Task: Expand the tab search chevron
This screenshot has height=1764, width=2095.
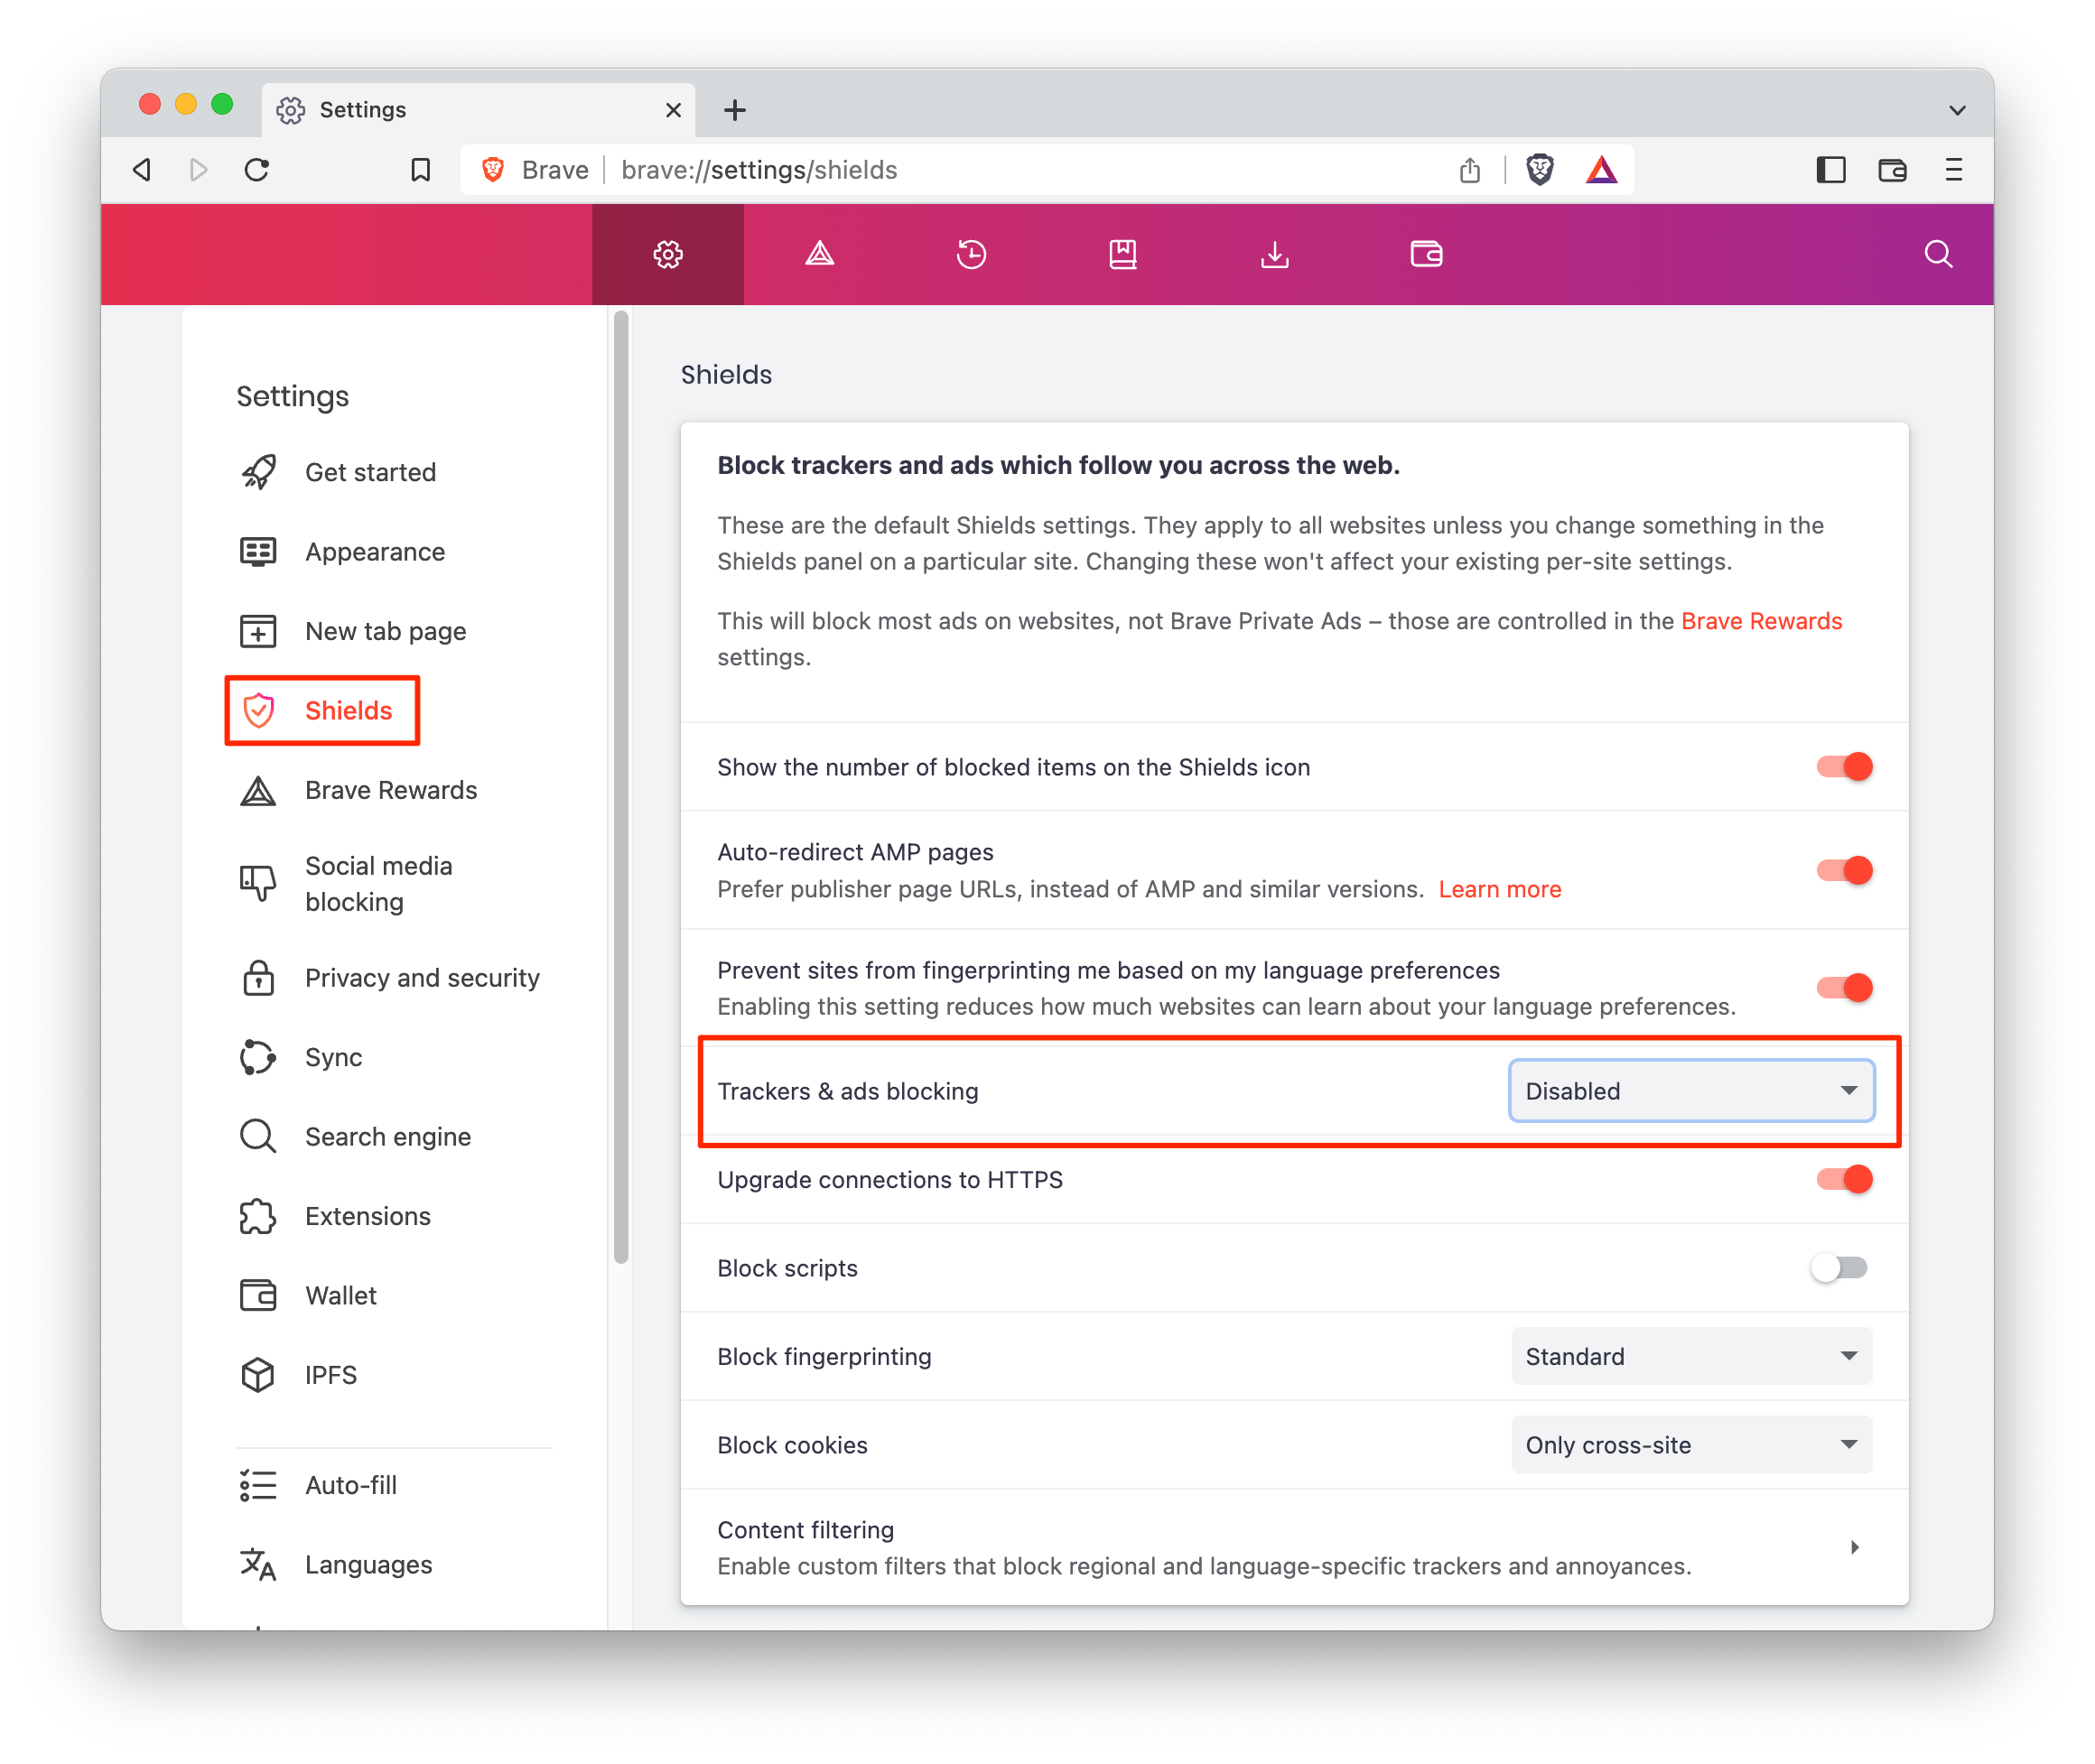Action: (1957, 110)
